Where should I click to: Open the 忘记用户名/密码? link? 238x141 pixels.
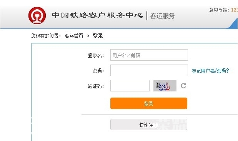(x=210, y=71)
